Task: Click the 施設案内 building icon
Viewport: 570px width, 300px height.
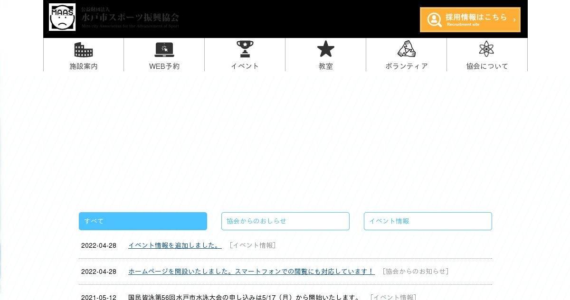Action: (84, 49)
